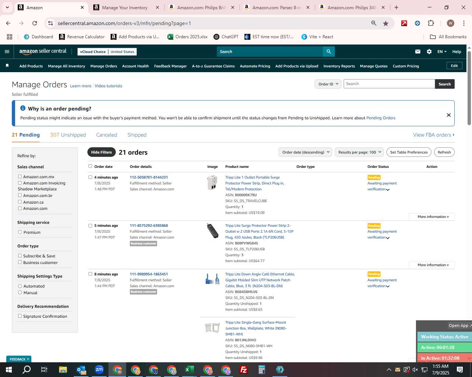
Task: Open Manage All Inventory in nav bar
Action: coord(66,66)
